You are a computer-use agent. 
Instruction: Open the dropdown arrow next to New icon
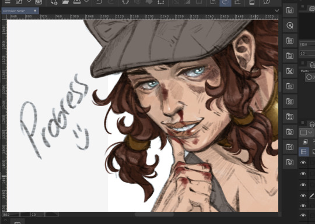click(29, 1)
